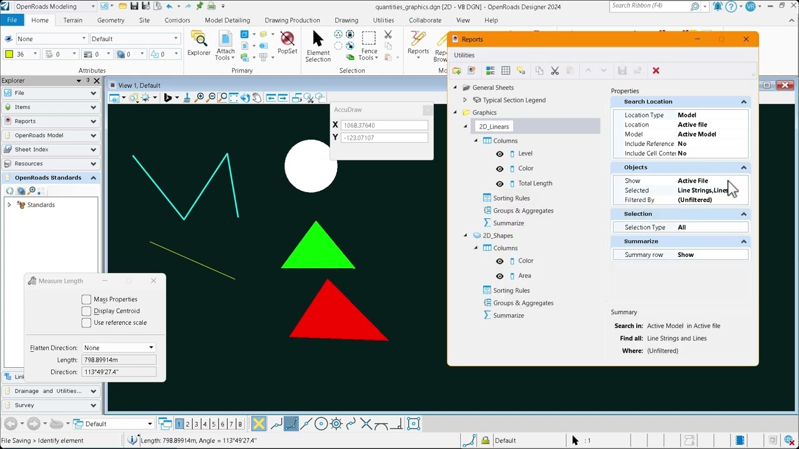Image resolution: width=799 pixels, height=449 pixels.
Task: Click the Search Ribbon field
Action: 649,6
